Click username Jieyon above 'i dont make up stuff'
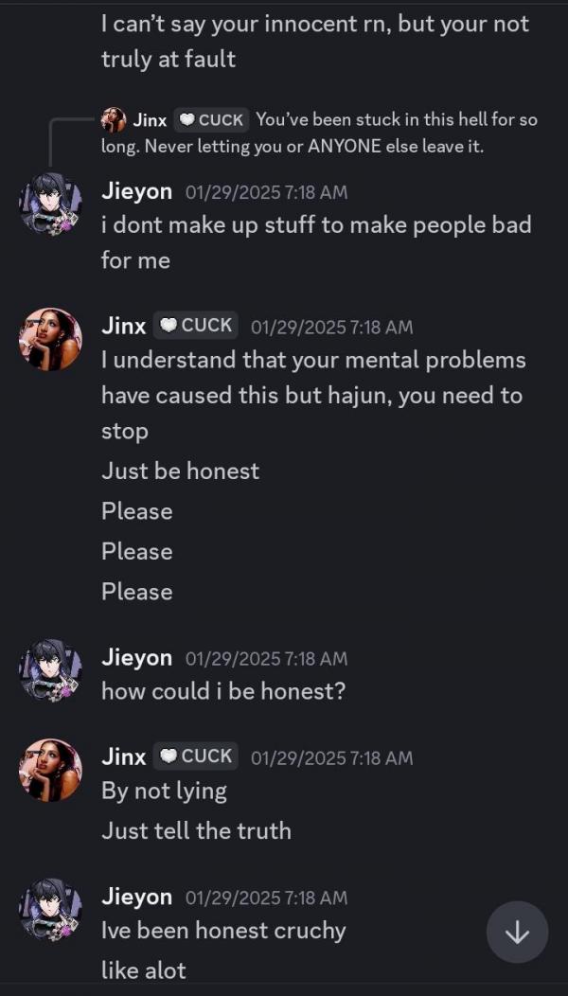 [136, 192]
